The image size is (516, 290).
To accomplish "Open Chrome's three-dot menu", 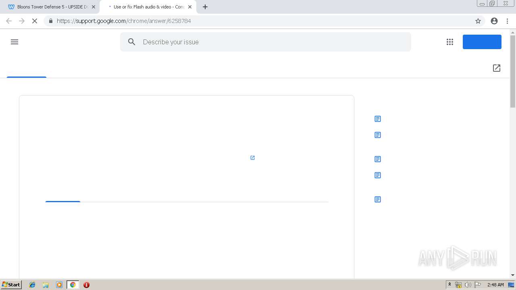I will click(x=508, y=21).
